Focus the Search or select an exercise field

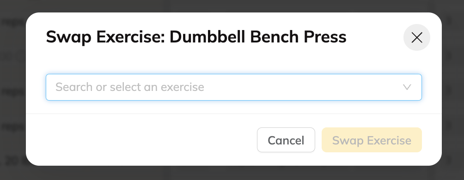tap(234, 87)
